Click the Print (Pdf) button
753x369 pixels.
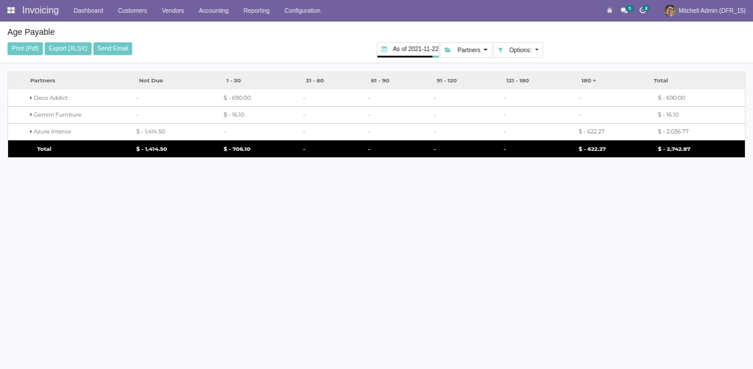click(x=25, y=49)
